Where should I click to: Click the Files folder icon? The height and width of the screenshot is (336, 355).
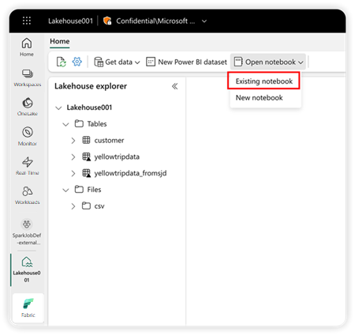pos(79,189)
